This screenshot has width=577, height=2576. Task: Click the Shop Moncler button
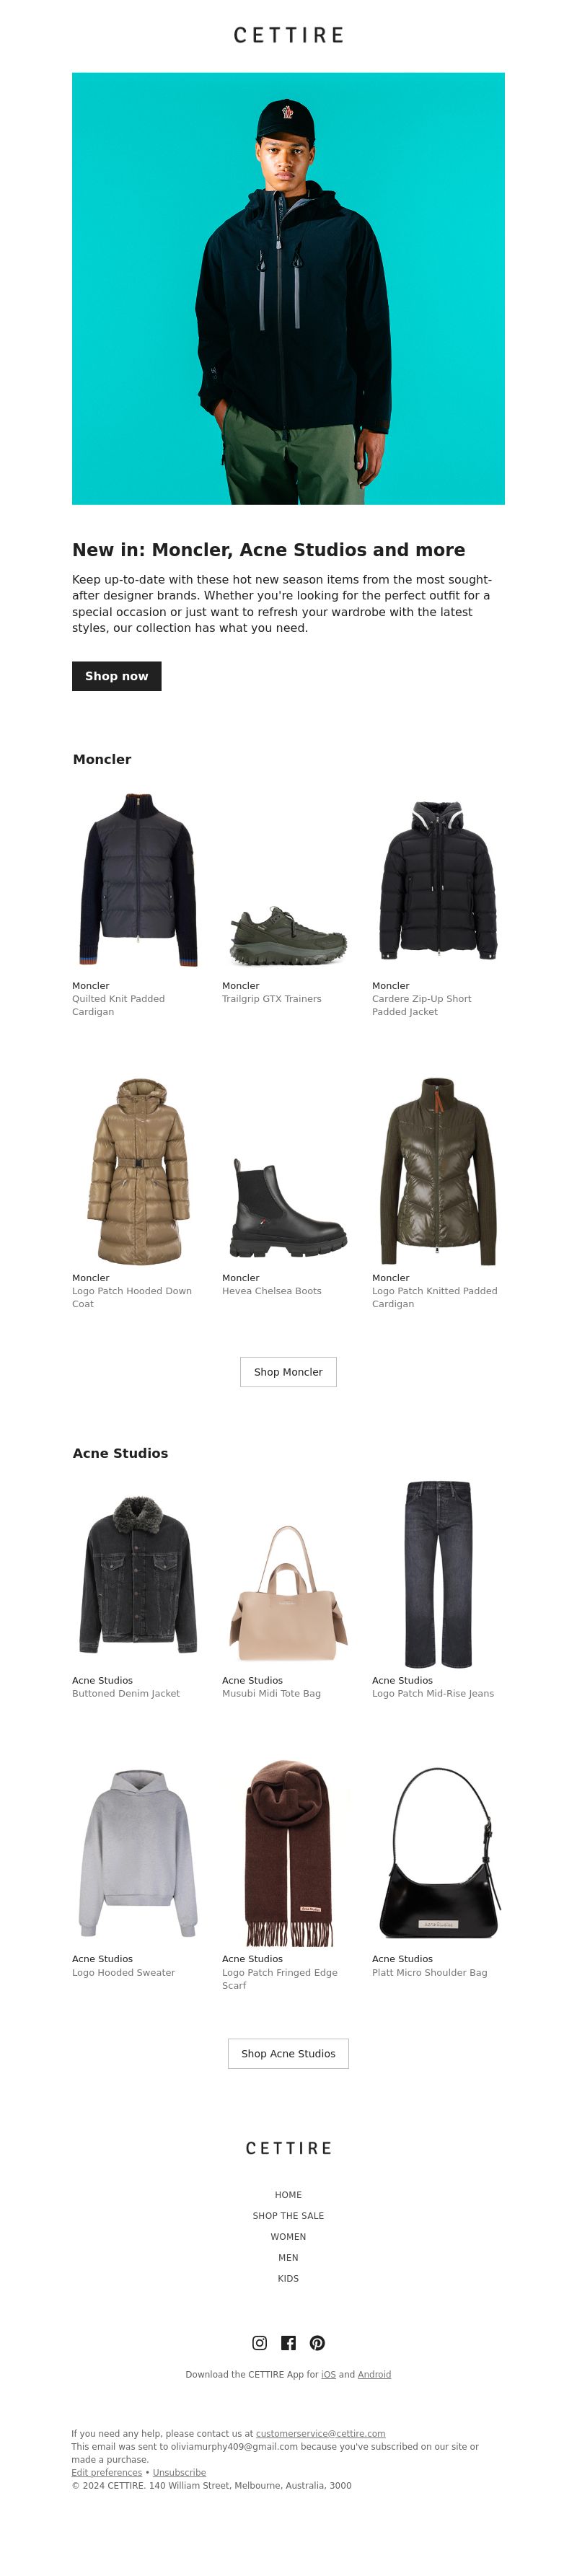pos(288,1372)
